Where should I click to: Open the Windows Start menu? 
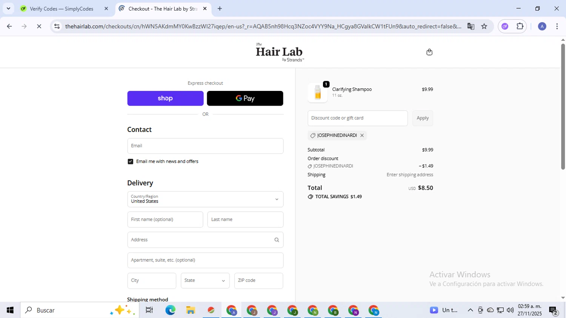(x=10, y=310)
